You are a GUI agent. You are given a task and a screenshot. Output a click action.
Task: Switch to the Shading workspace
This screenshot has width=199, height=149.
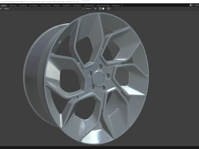56,6
